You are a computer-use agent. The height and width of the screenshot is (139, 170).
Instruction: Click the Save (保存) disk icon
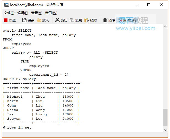[x=24, y=20]
